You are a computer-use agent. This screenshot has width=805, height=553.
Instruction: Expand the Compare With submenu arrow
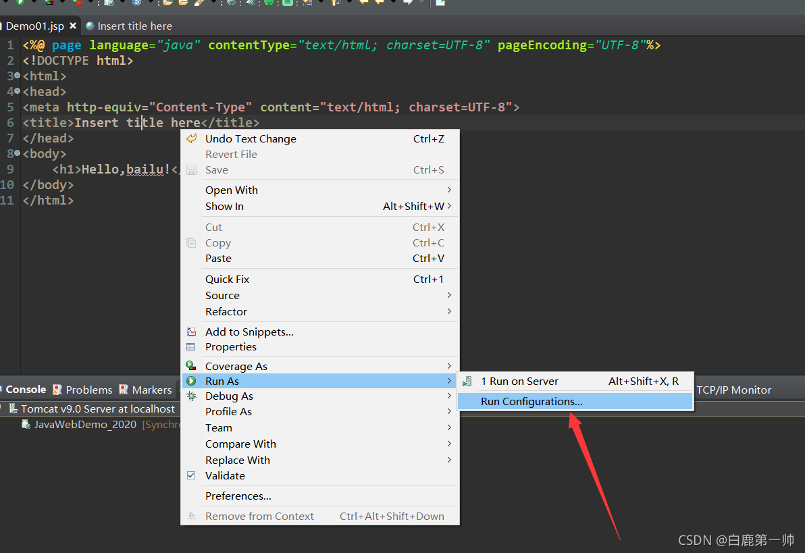pyautogui.click(x=449, y=444)
